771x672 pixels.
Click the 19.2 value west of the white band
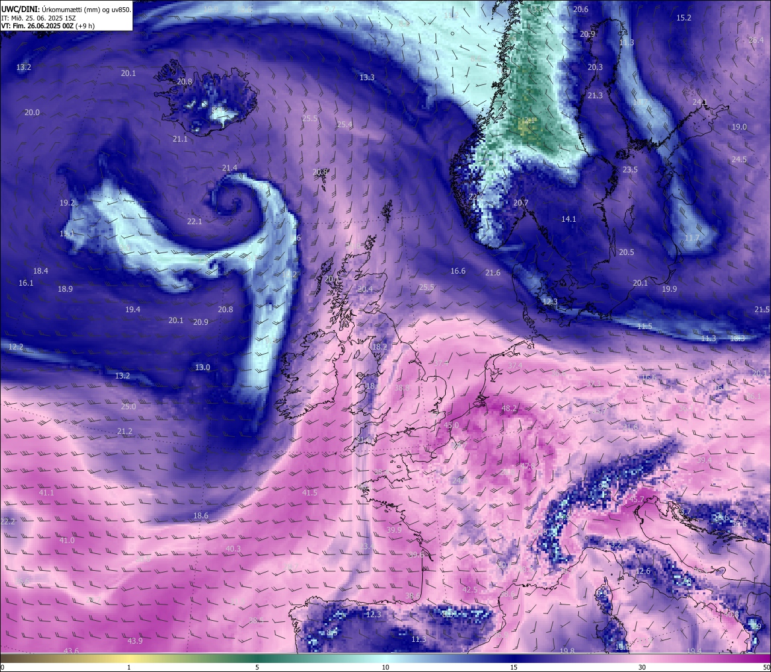[x=67, y=203]
